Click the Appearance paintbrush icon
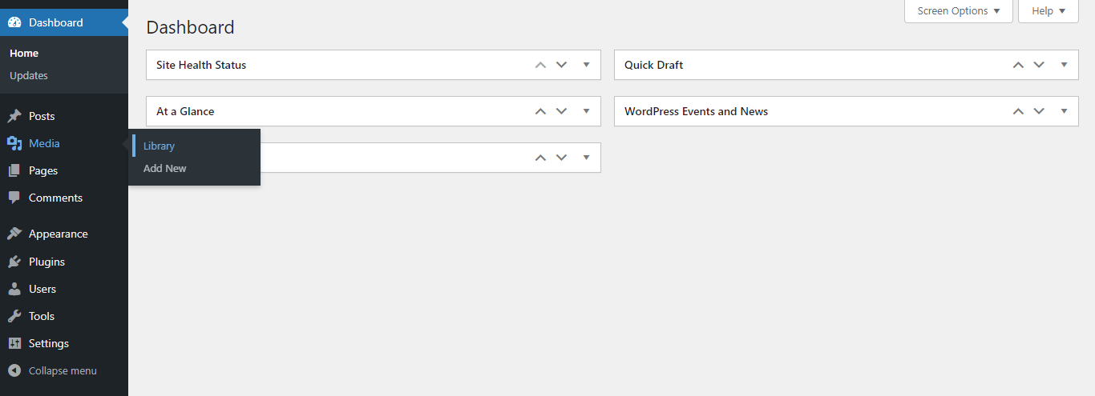1095x396 pixels. click(x=14, y=234)
